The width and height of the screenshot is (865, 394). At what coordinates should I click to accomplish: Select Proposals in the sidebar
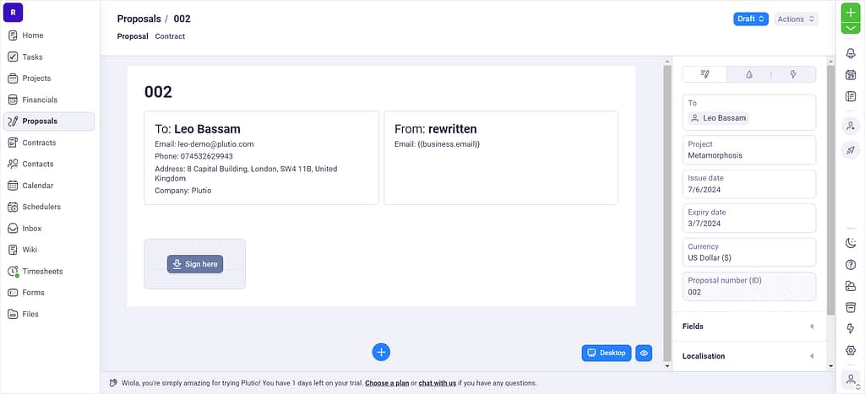click(48, 121)
